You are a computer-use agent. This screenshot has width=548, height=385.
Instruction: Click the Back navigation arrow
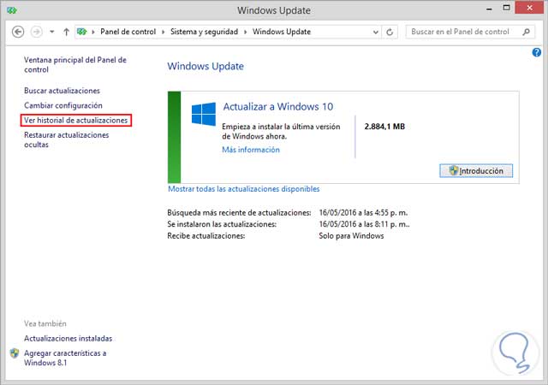[x=18, y=32]
